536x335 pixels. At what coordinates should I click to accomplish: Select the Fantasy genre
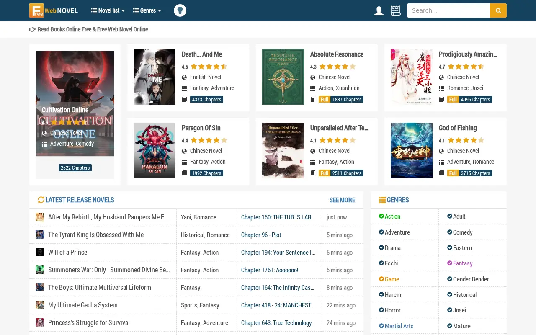(460, 263)
